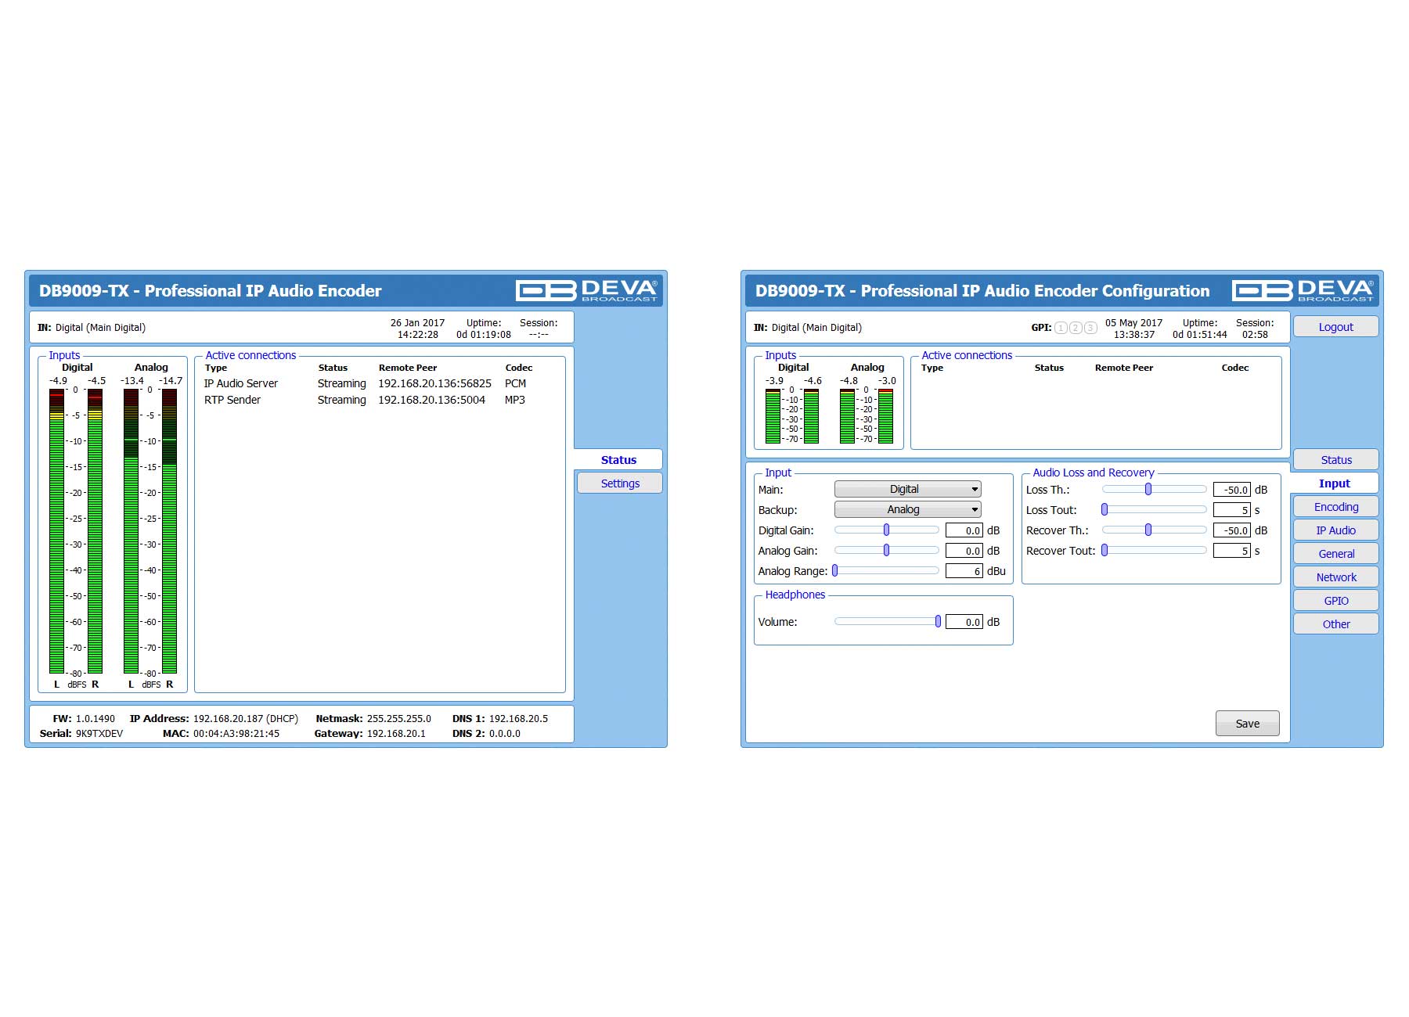Click remote peer 192.168.20.136:5004

point(431,400)
